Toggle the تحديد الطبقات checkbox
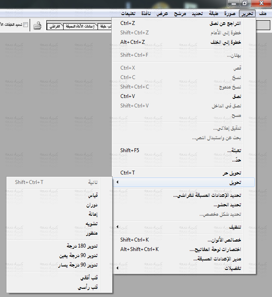Image resolution: width=272 pixels, height=297 pixels. (x=25, y=25)
